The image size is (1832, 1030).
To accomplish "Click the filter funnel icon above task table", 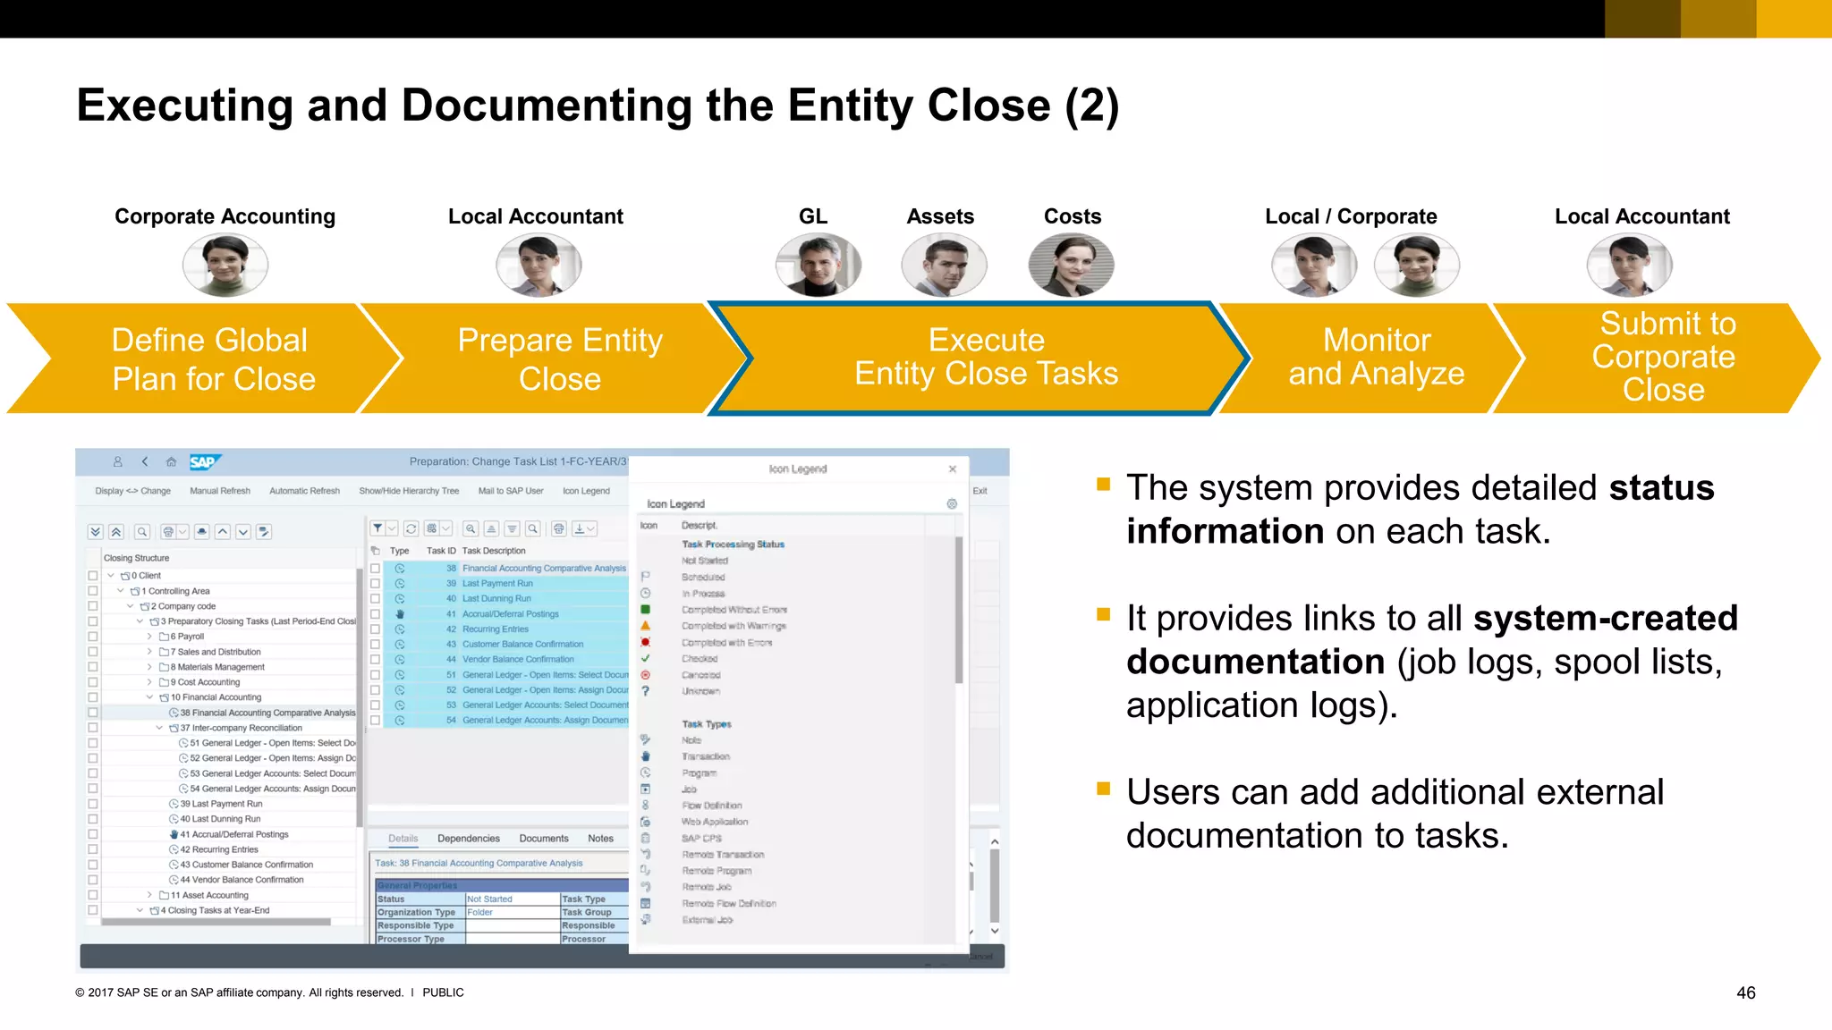I will pos(378,528).
